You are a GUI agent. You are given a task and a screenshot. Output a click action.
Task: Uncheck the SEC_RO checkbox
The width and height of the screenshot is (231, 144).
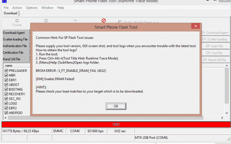[x=6, y=99]
